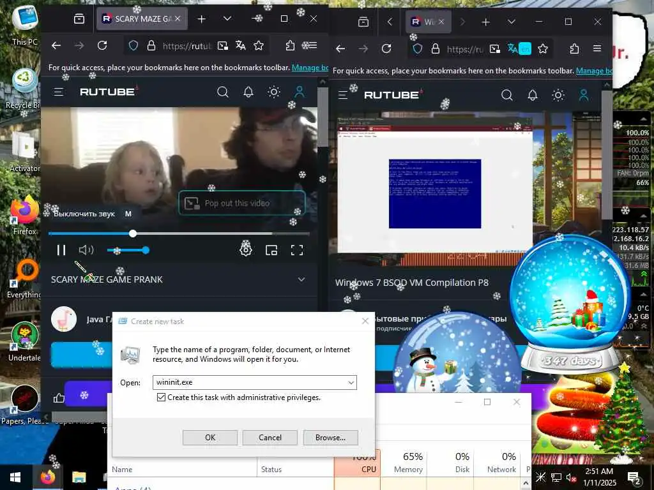The width and height of the screenshot is (654, 490).
Task: Open hamburger menu in left Rutube page
Action: click(x=58, y=92)
